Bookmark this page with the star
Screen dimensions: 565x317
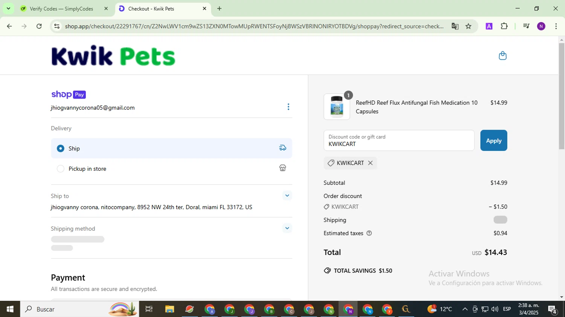pos(468,26)
